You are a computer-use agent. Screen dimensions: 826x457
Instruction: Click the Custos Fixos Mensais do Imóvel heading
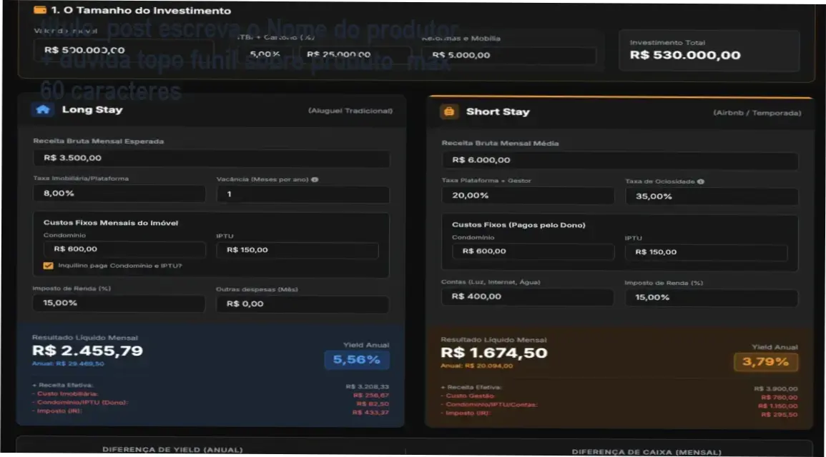(x=111, y=223)
